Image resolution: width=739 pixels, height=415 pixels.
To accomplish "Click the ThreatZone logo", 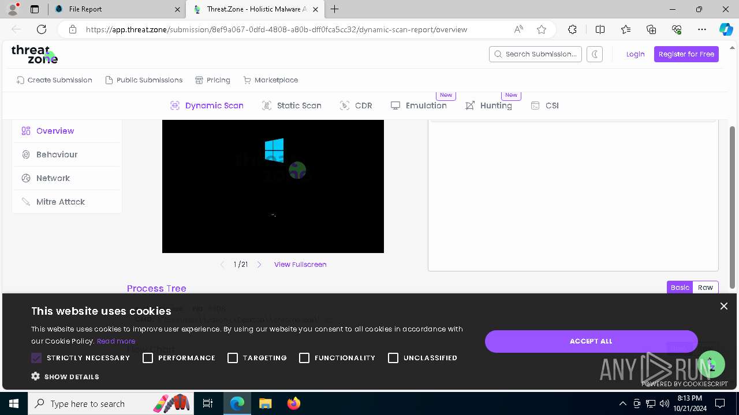I will coord(35,54).
